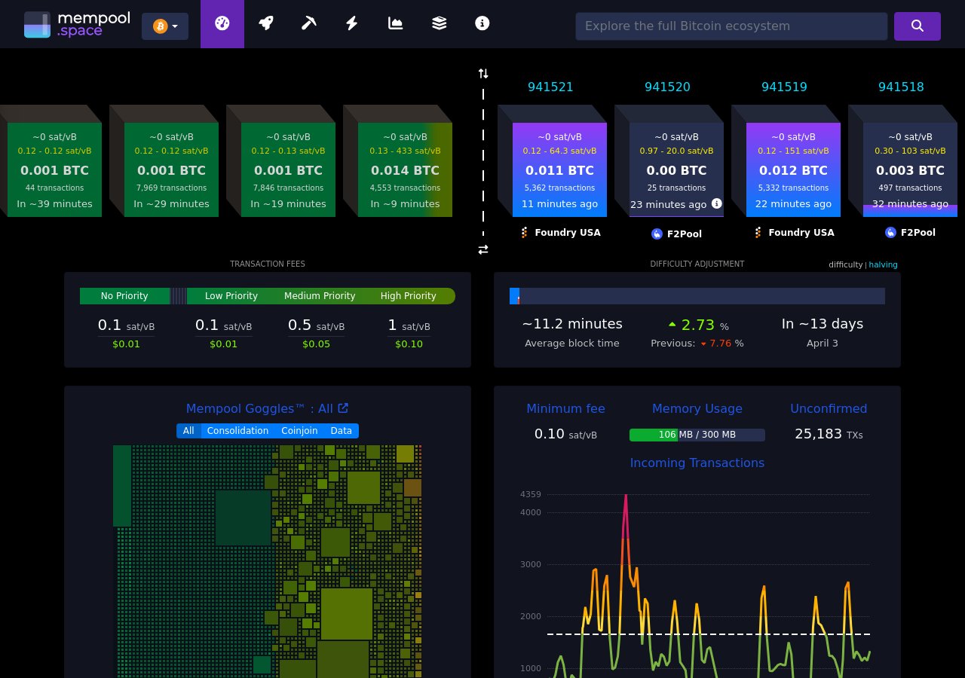Toggle block layout with vertical arrows icon
Image resolution: width=965 pixels, height=678 pixels.
tap(482, 73)
